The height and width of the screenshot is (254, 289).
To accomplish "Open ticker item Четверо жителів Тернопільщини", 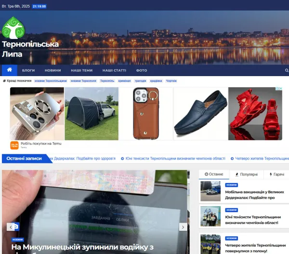I will pyautogui.click(x=262, y=159).
